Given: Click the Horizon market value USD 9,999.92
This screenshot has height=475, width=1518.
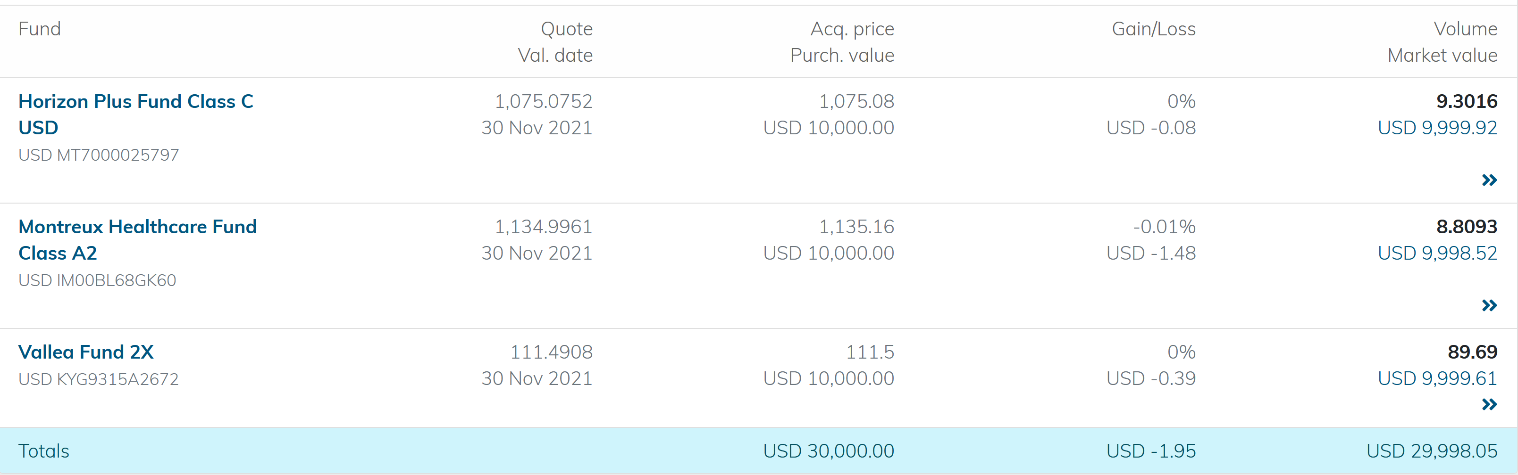Looking at the screenshot, I should (1437, 128).
